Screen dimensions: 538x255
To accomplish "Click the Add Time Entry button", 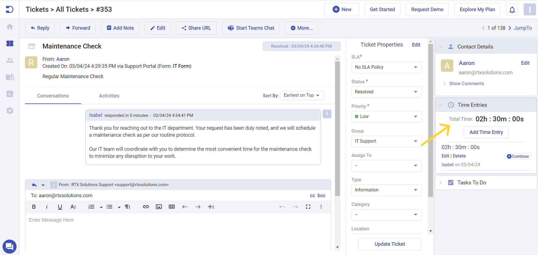I will click(x=486, y=132).
